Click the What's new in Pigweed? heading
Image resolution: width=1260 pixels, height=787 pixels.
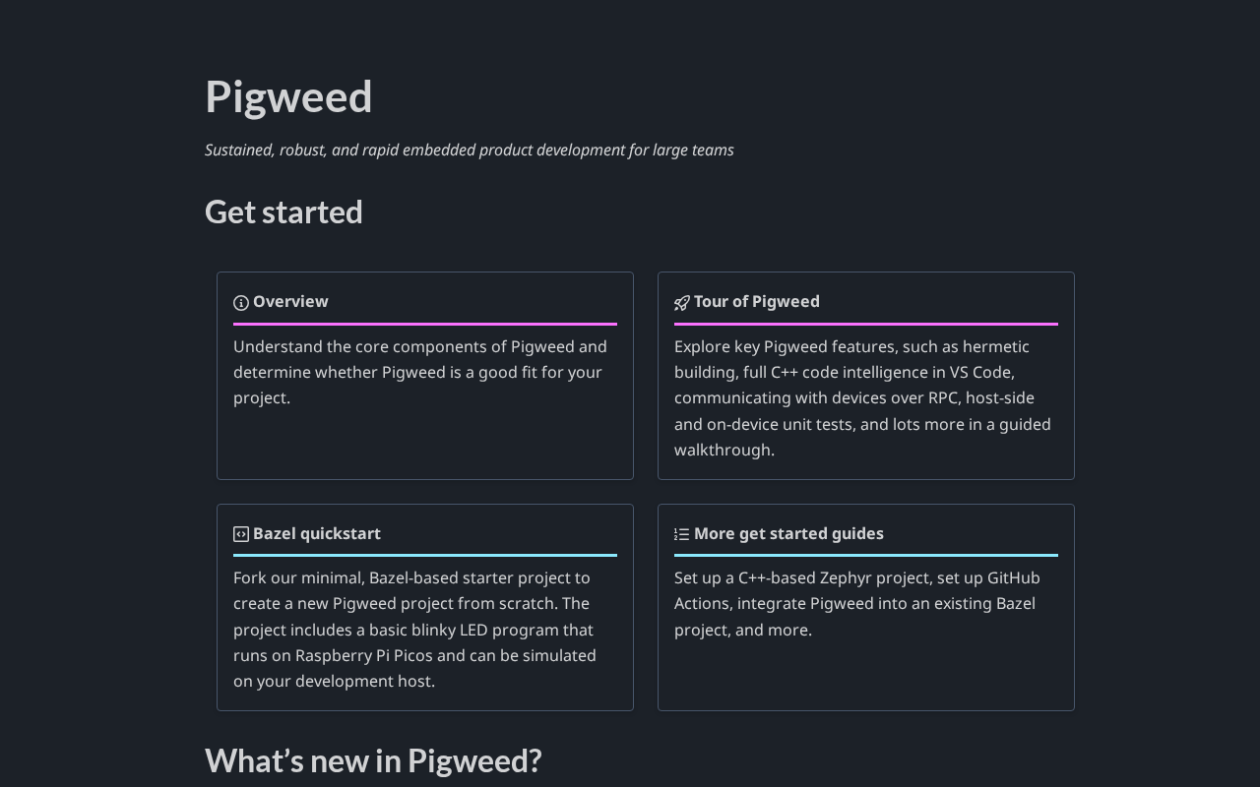tap(373, 760)
